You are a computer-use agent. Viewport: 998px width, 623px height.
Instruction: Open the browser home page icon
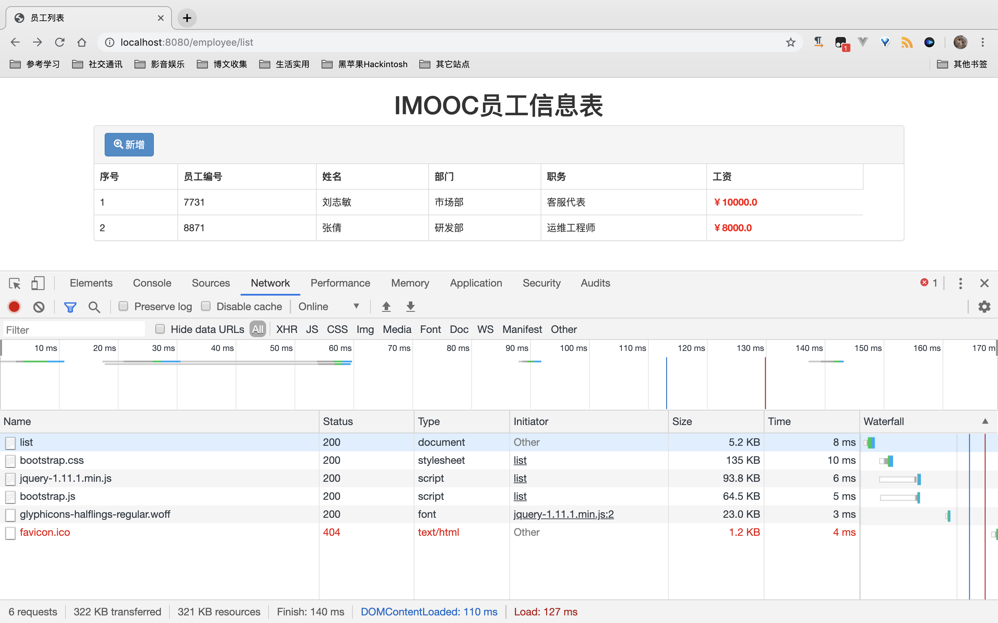coord(82,42)
